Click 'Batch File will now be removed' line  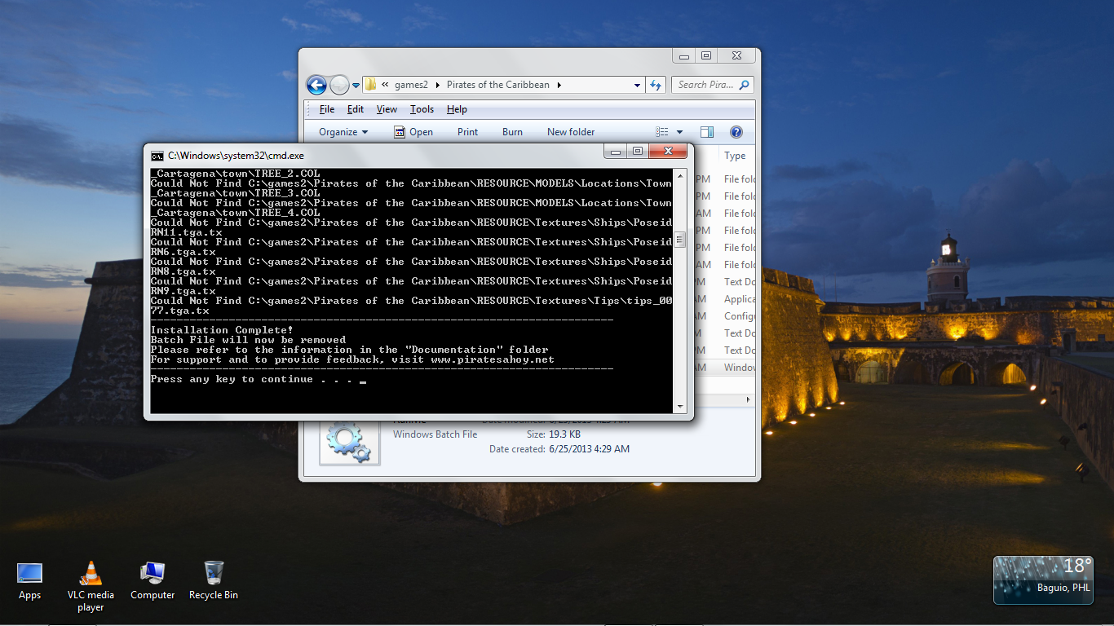tap(248, 340)
